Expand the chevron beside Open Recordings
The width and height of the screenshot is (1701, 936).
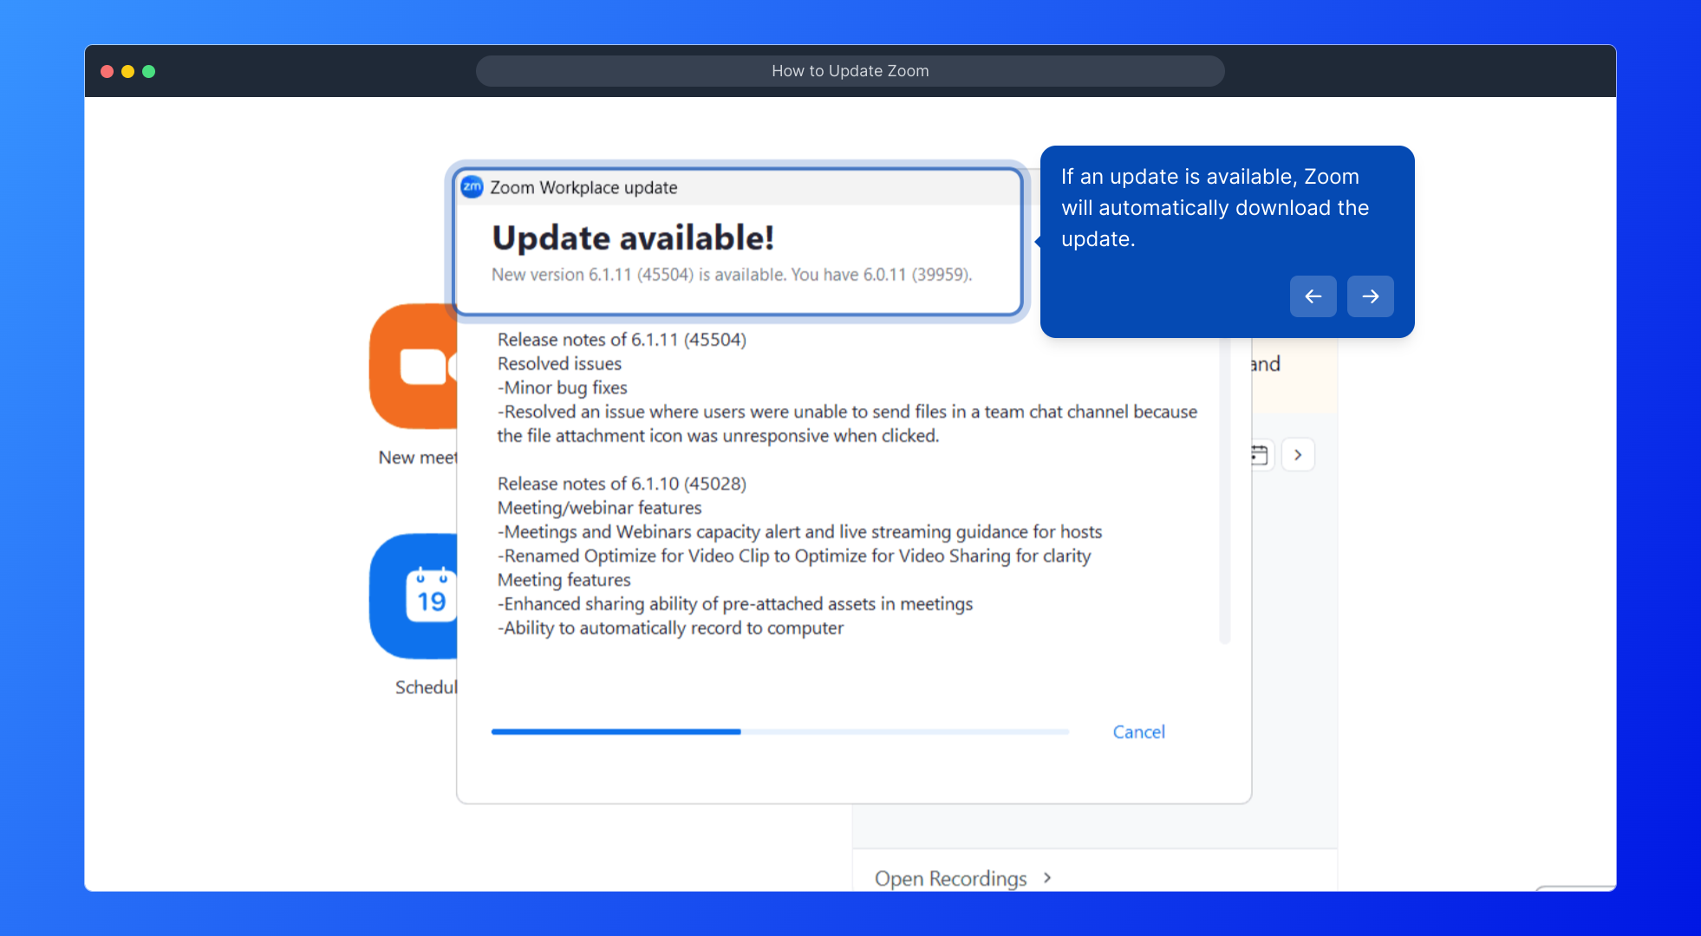point(1047,878)
